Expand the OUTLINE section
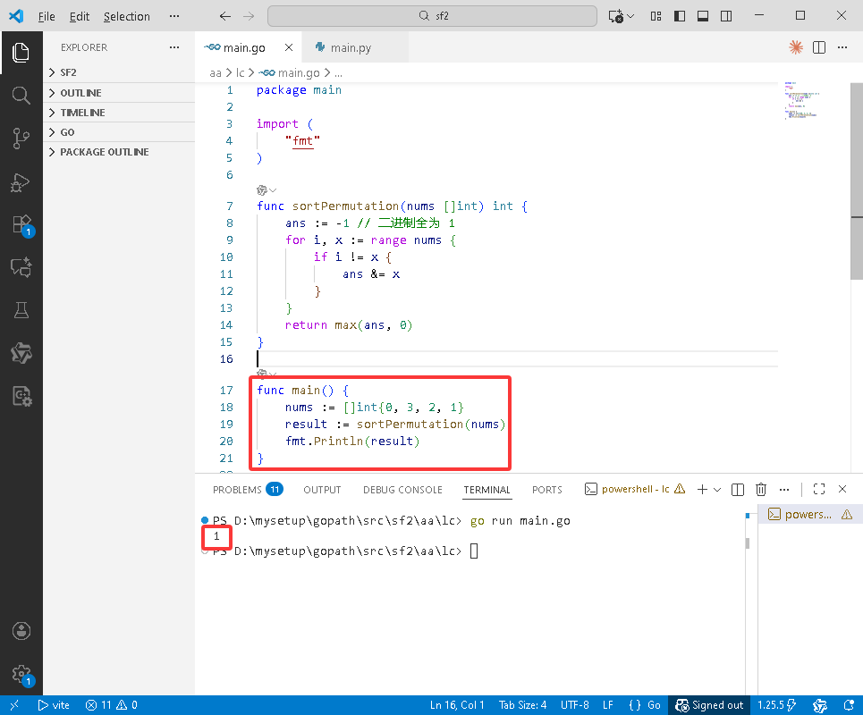The height and width of the screenshot is (715, 863). pos(119,93)
